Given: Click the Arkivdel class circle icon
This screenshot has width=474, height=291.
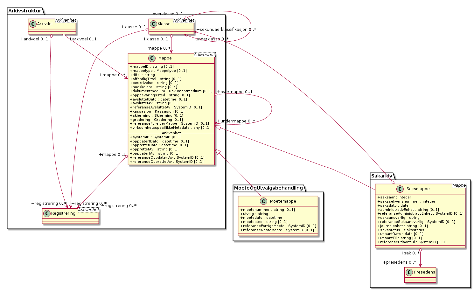Looking at the screenshot, I should pyautogui.click(x=33, y=24).
